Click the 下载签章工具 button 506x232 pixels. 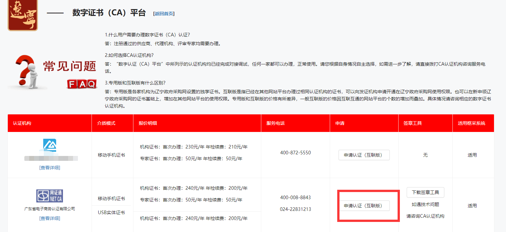coord(425,192)
